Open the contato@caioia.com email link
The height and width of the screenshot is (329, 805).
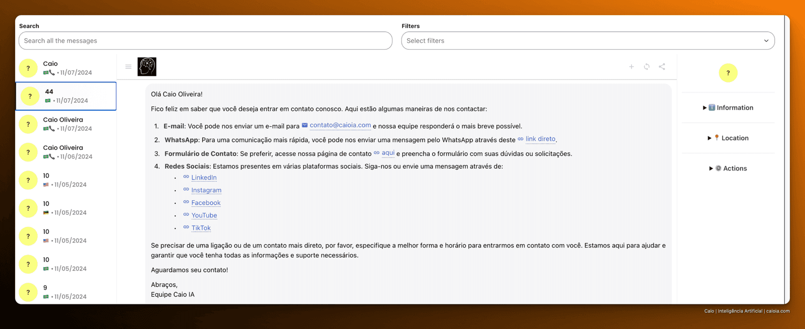click(x=340, y=125)
